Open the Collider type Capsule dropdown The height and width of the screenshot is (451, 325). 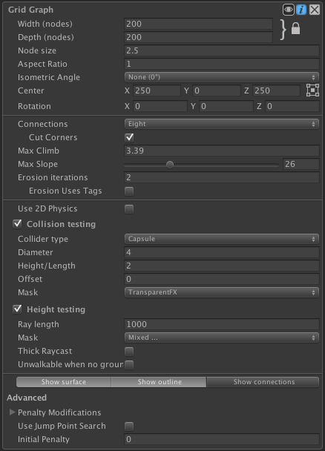222,239
